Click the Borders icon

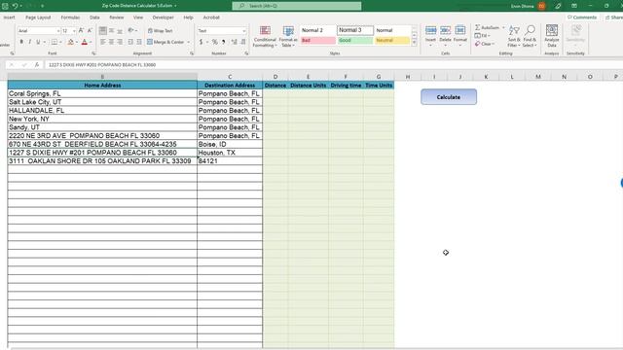(x=55, y=42)
